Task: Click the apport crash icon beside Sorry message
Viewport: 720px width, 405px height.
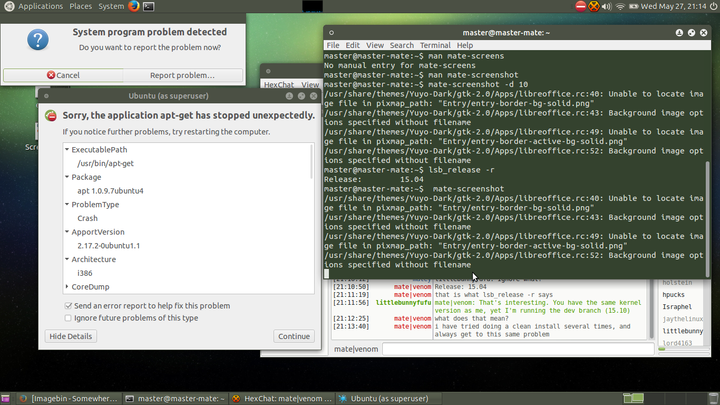Action: [x=51, y=115]
